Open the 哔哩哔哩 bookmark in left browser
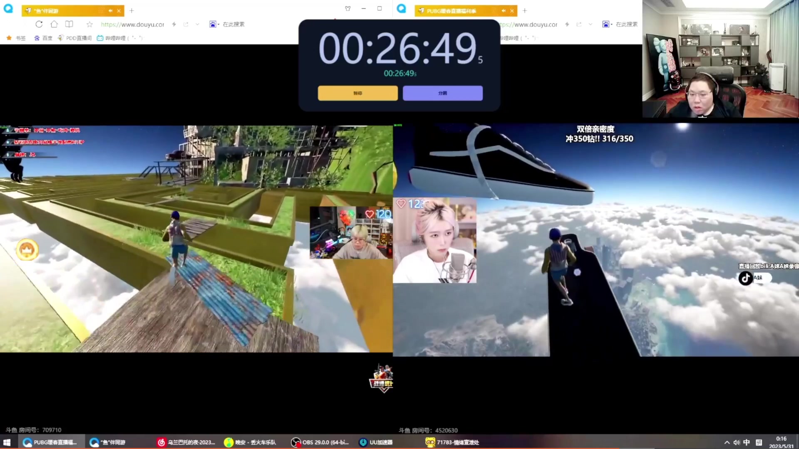This screenshot has width=799, height=449. coord(119,38)
